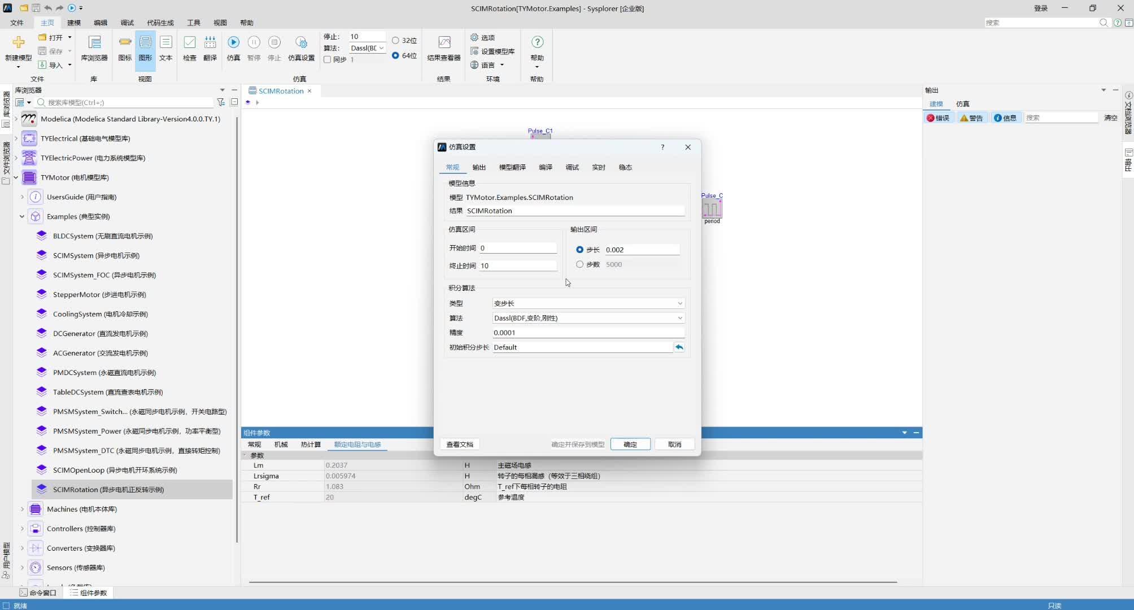Image resolution: width=1134 pixels, height=610 pixels.
Task: Open the 算法 Dassl dropdown in dialog
Action: 588,318
